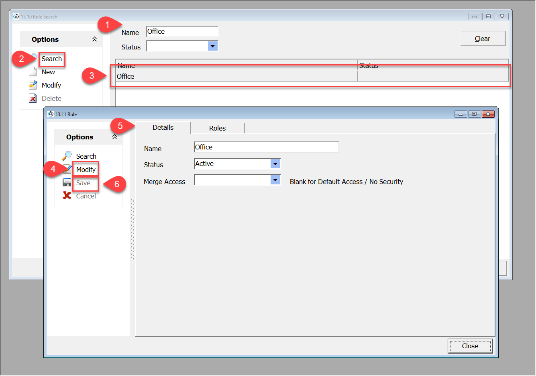Screen dimensions: 536x376
Task: Collapse the Options panel in Role window
Action: tap(114, 137)
